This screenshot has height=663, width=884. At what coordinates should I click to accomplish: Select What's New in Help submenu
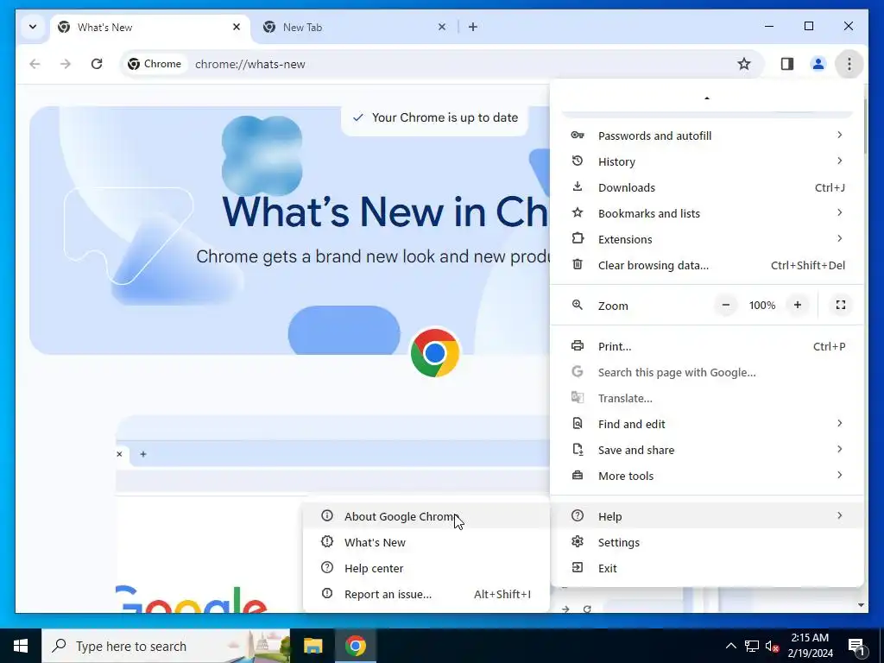pos(426,542)
